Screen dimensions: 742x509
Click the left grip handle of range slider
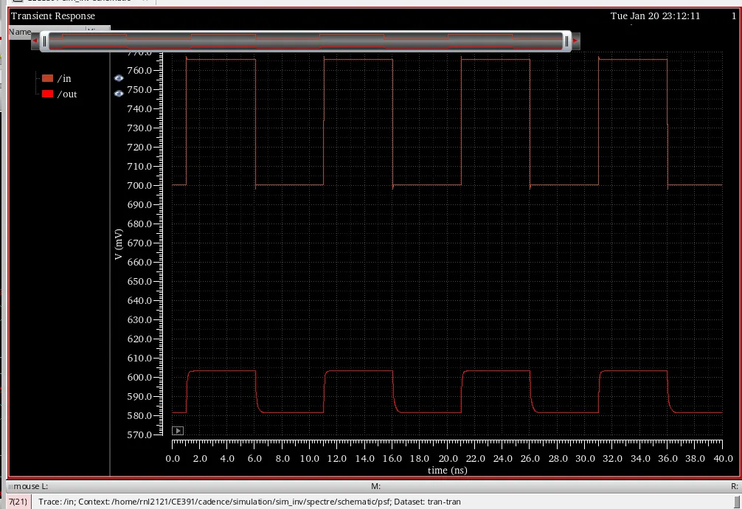(44, 41)
